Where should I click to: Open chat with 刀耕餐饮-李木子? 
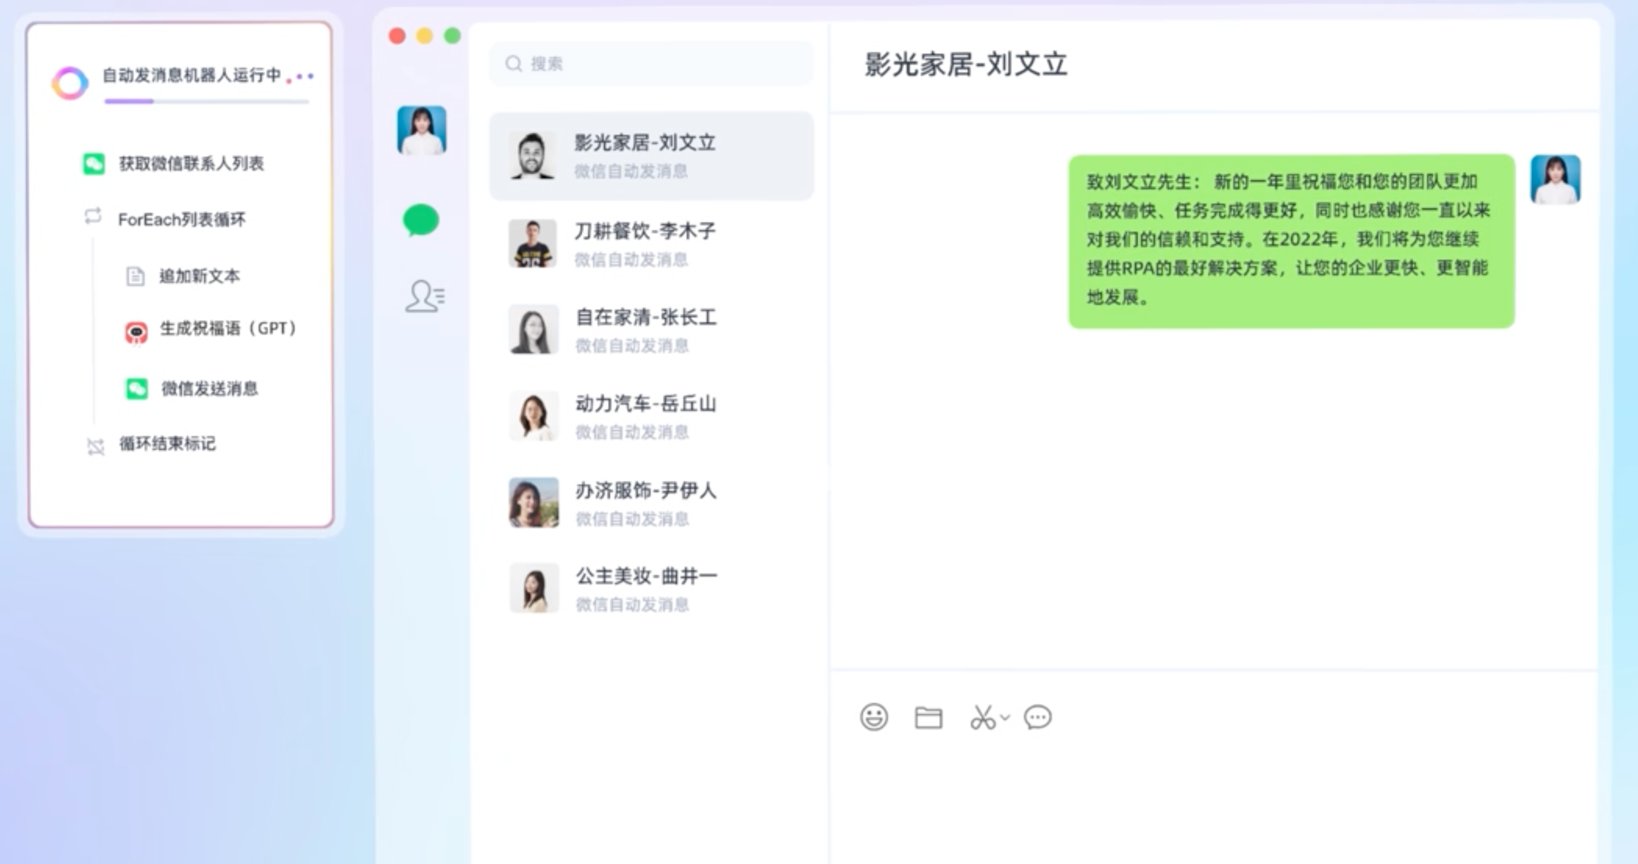click(651, 244)
